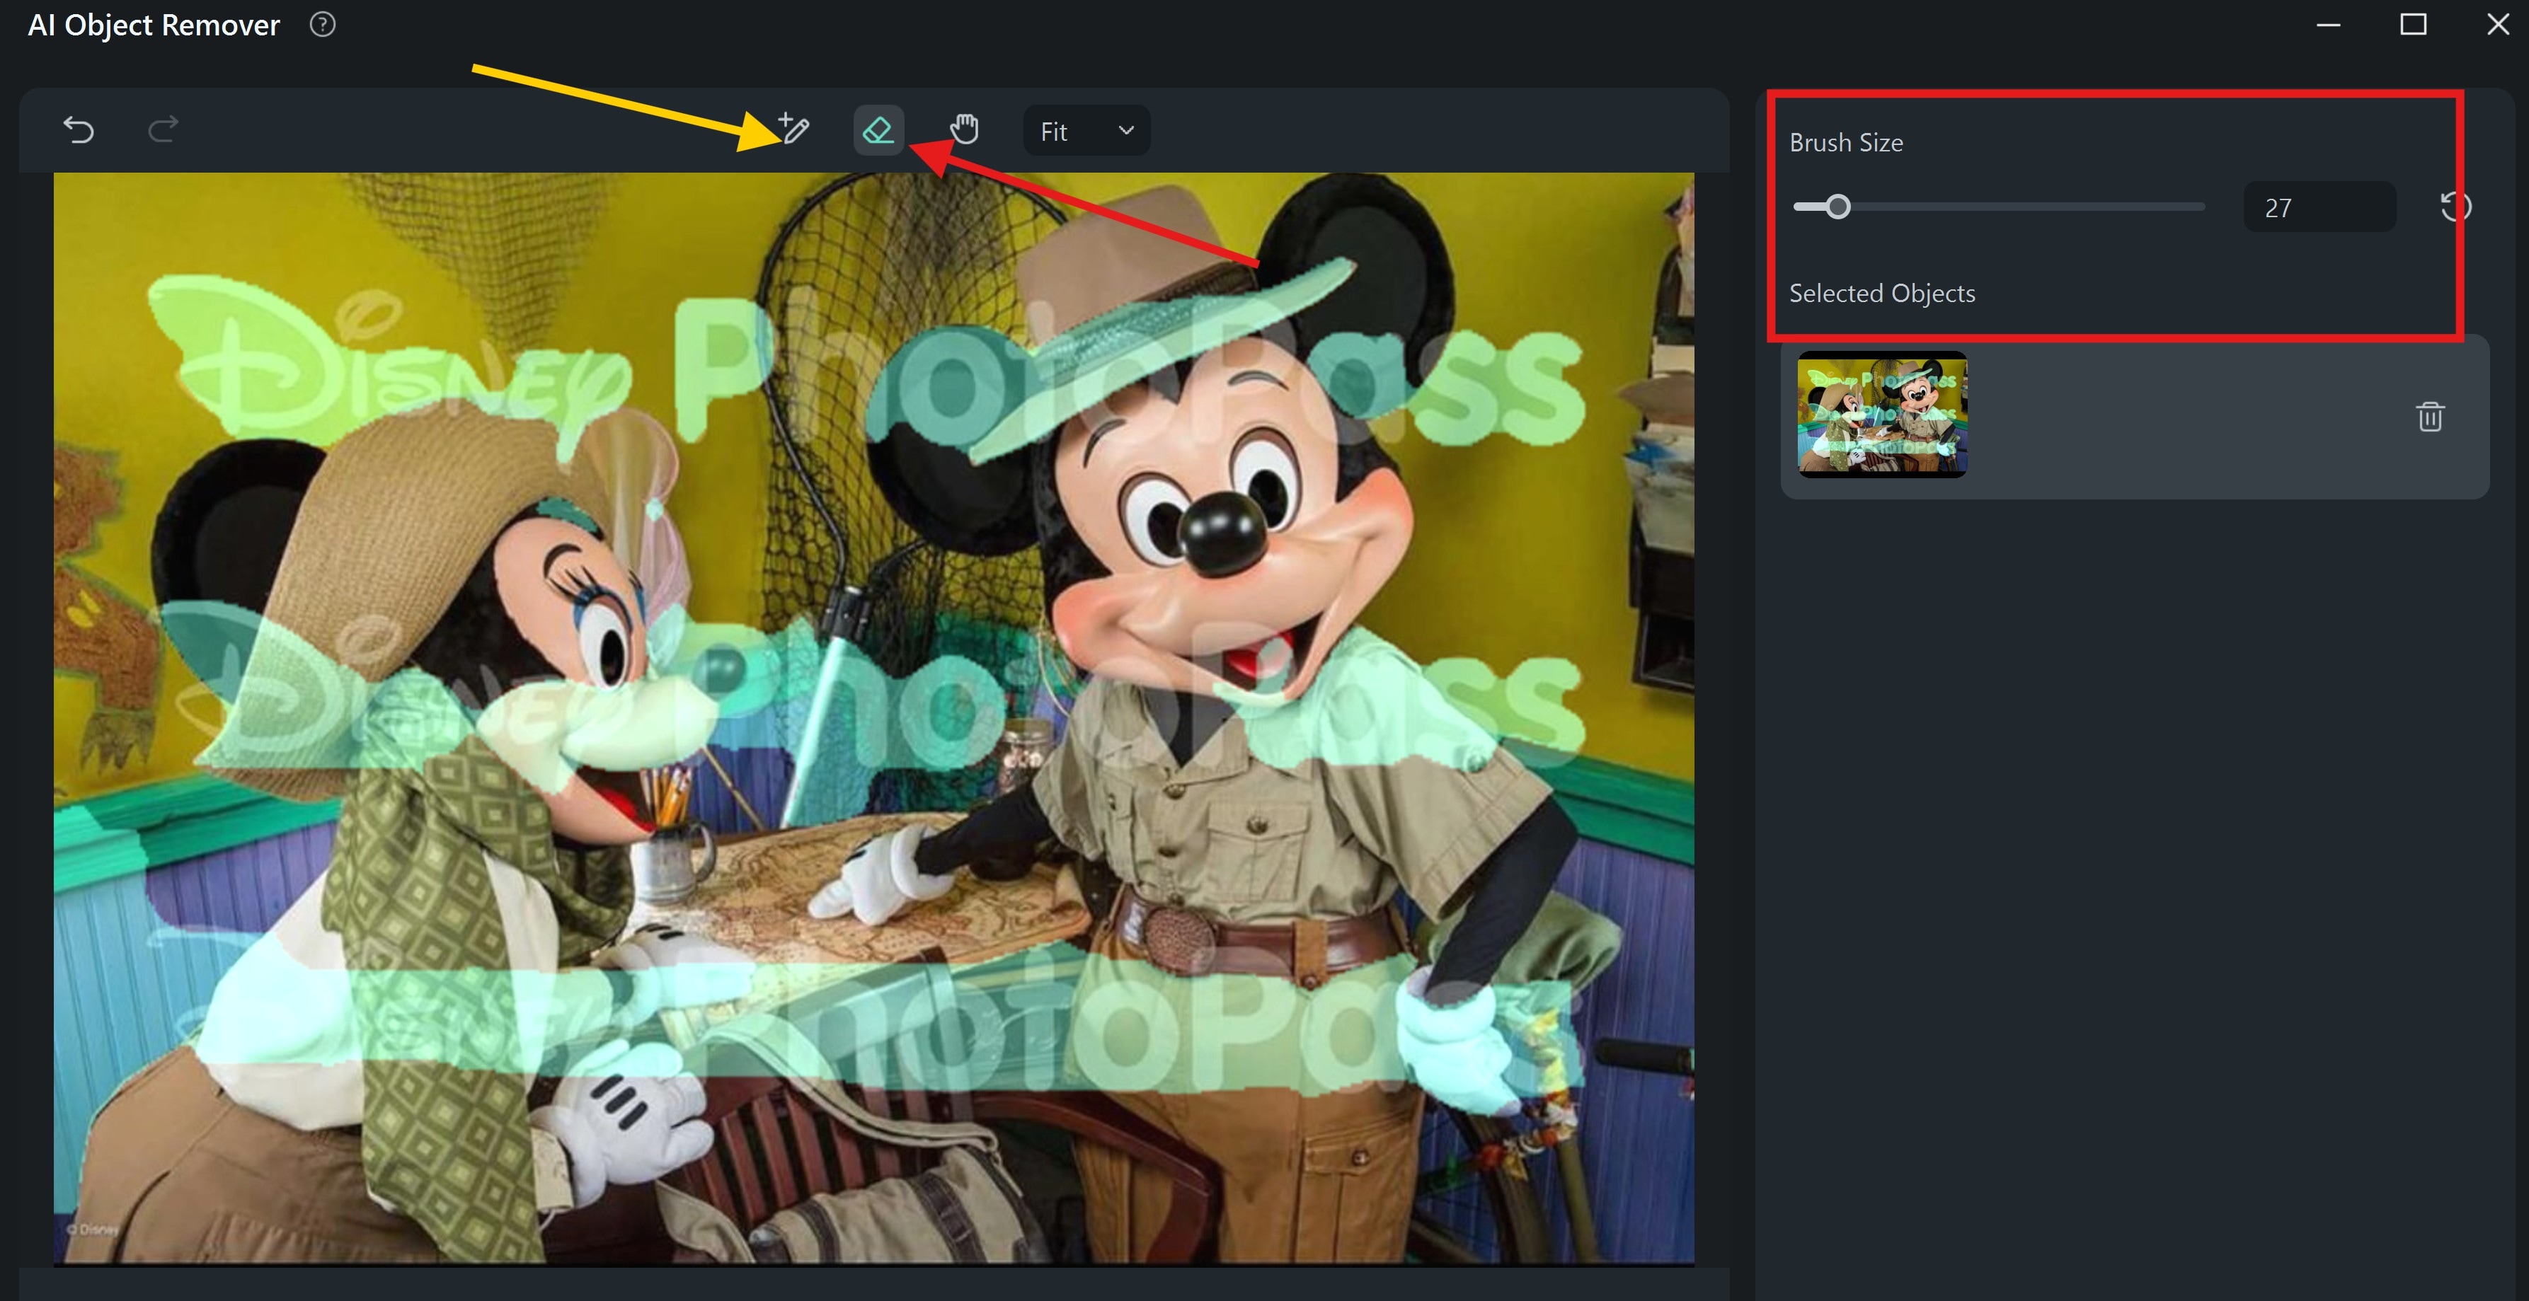Click the Redo arrow icon

163,129
